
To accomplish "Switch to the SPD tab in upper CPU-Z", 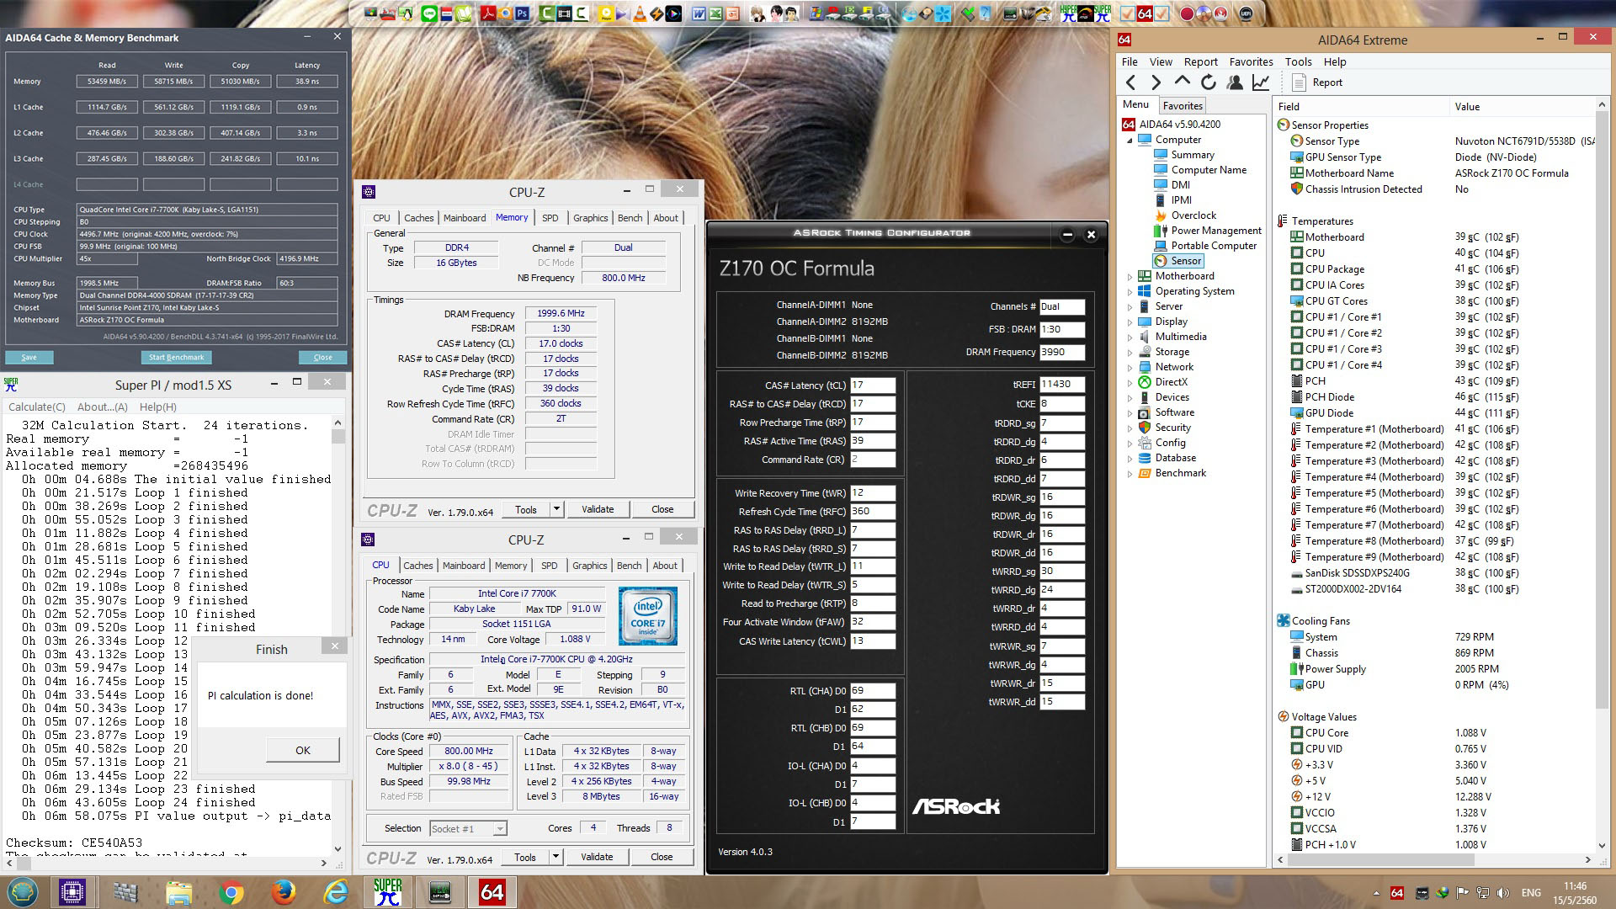I will tap(550, 218).
